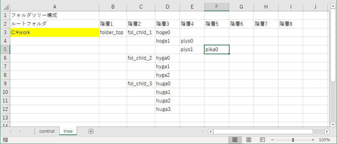Click horizontal scrollbar right arrow
This screenshot has width=337, height=144.
pos(327,131)
